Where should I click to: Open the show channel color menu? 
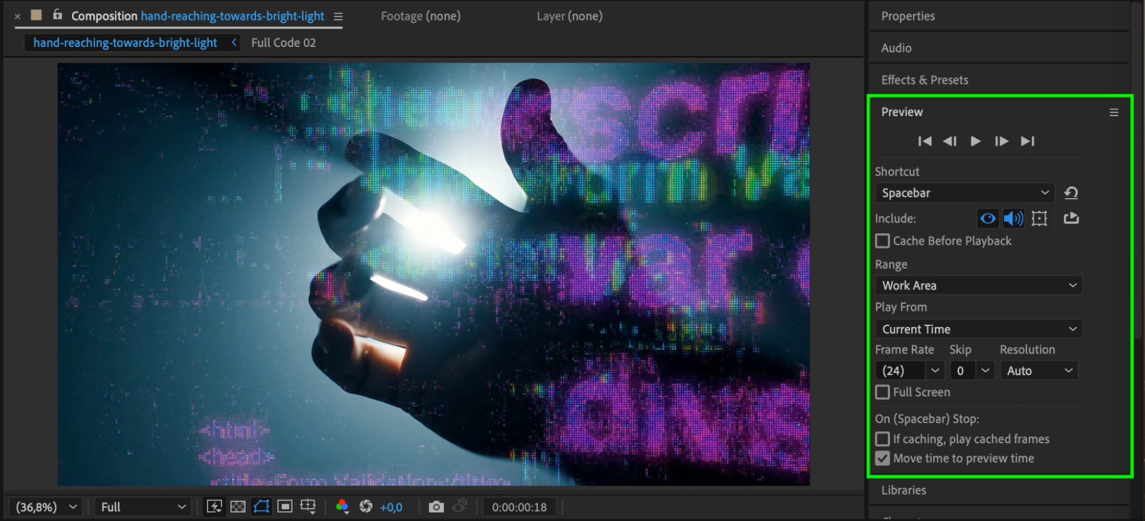343,507
